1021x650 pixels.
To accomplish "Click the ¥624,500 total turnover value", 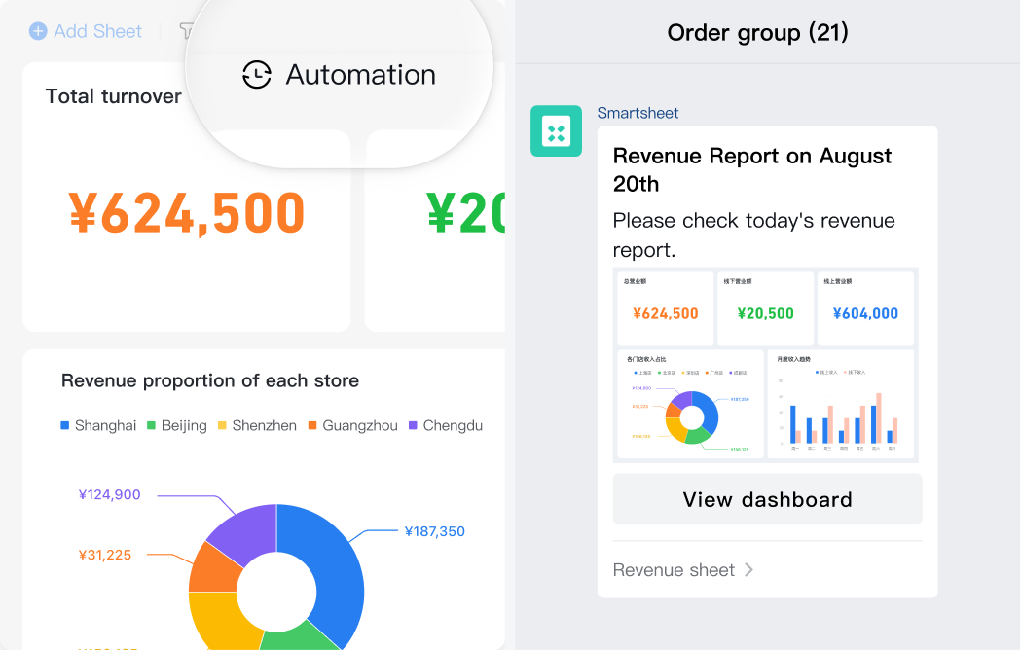I will 187,213.
